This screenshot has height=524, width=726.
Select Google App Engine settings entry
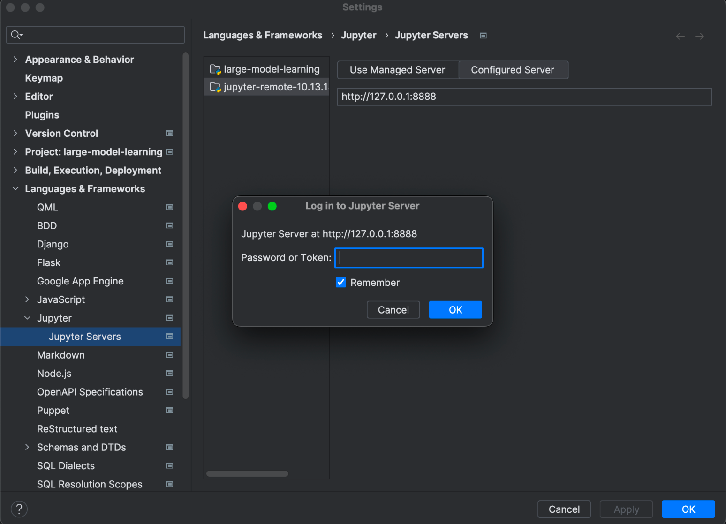point(80,281)
